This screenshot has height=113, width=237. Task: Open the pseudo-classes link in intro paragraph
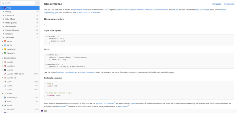123,10
